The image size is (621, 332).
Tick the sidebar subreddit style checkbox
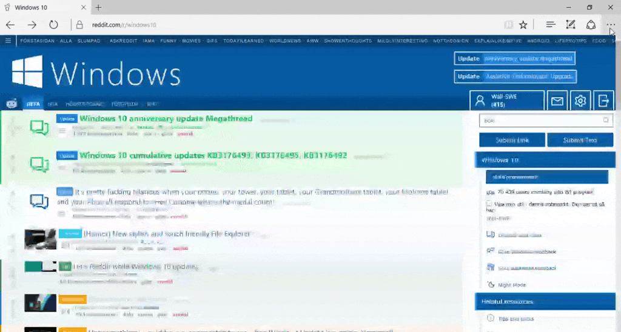489,205
